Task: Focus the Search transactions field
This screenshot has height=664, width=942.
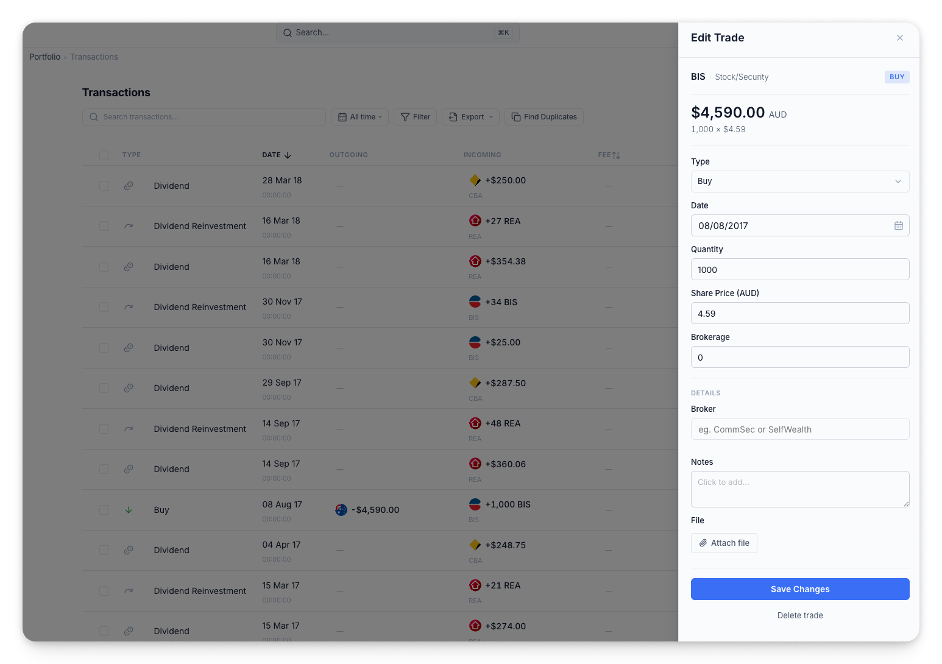Action: click(204, 117)
